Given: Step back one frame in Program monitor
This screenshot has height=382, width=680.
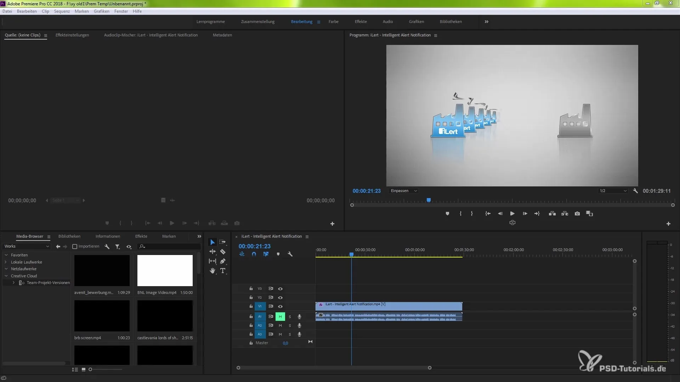Looking at the screenshot, I should 500,214.
